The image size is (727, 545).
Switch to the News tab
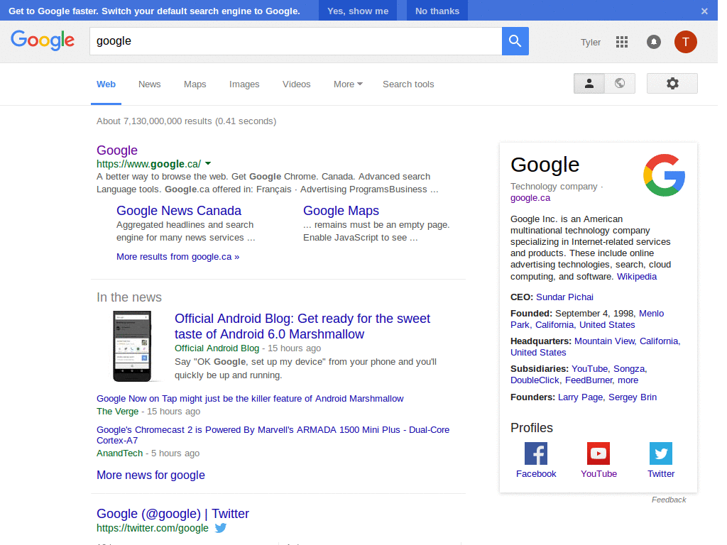149,84
